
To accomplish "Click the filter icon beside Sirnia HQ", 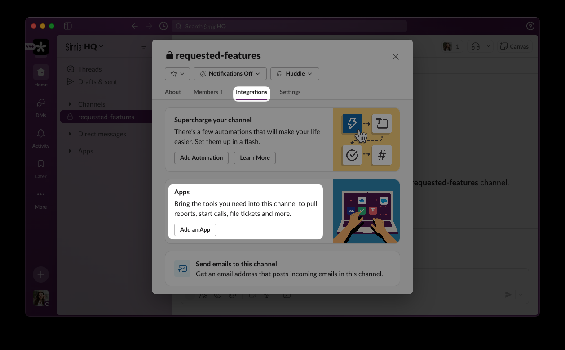I will coord(144,46).
